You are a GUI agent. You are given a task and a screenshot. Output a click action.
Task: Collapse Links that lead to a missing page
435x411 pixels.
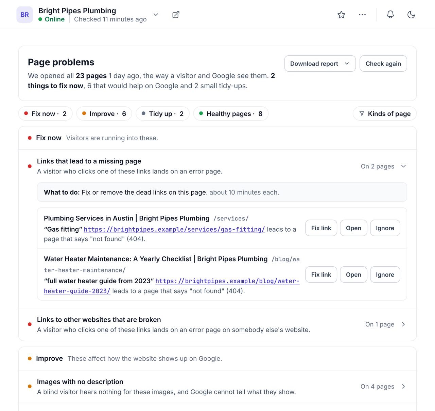[217, 166]
